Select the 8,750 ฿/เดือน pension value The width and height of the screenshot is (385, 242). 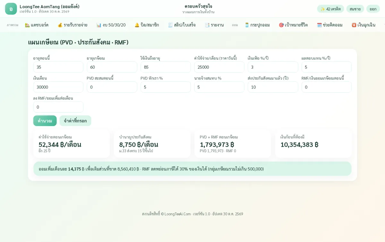coord(139,145)
